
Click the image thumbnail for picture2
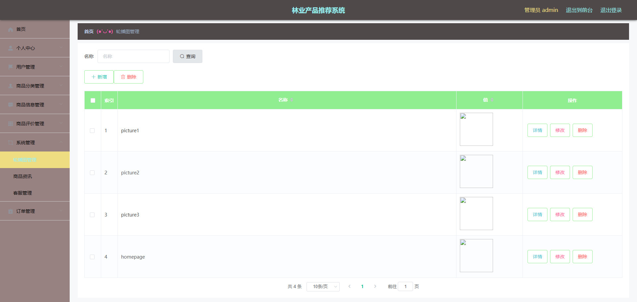coord(476,171)
